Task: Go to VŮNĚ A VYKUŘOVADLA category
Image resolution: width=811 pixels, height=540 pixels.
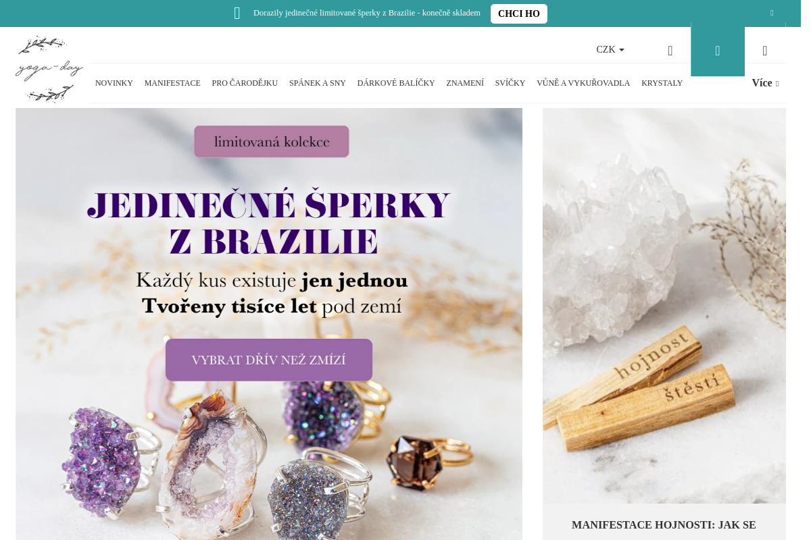Action: point(583,83)
